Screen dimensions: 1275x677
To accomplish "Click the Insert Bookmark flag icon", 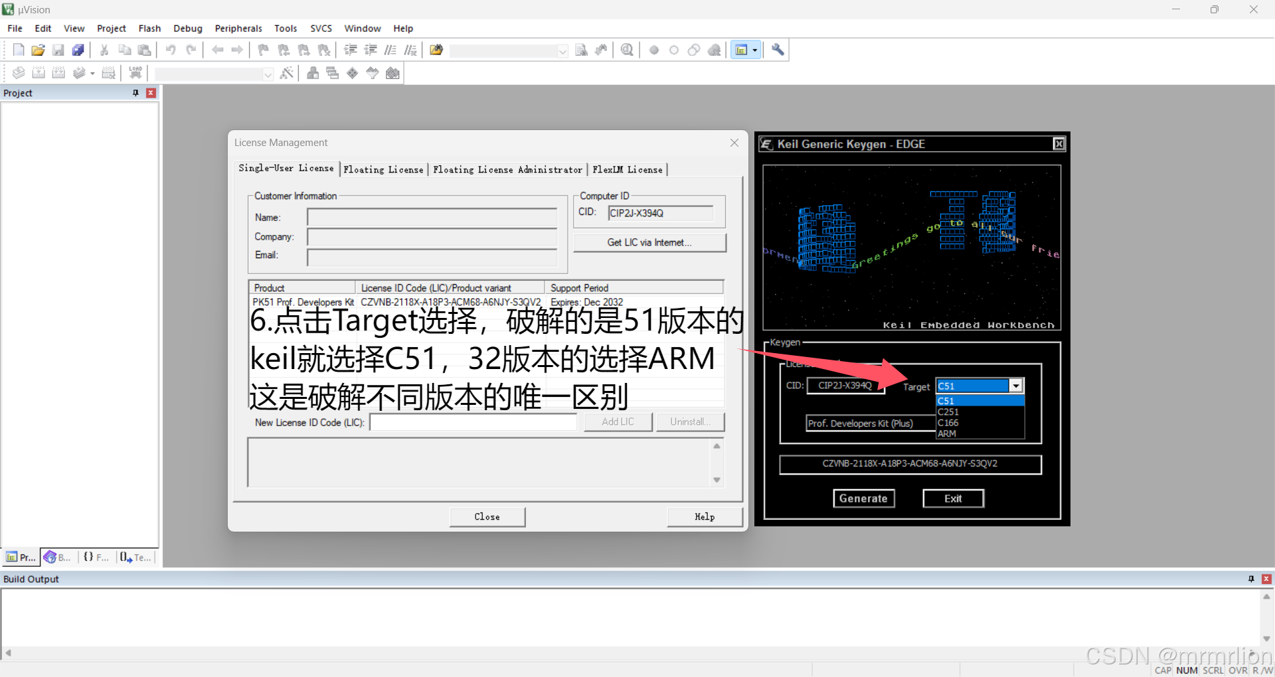I will pos(264,50).
